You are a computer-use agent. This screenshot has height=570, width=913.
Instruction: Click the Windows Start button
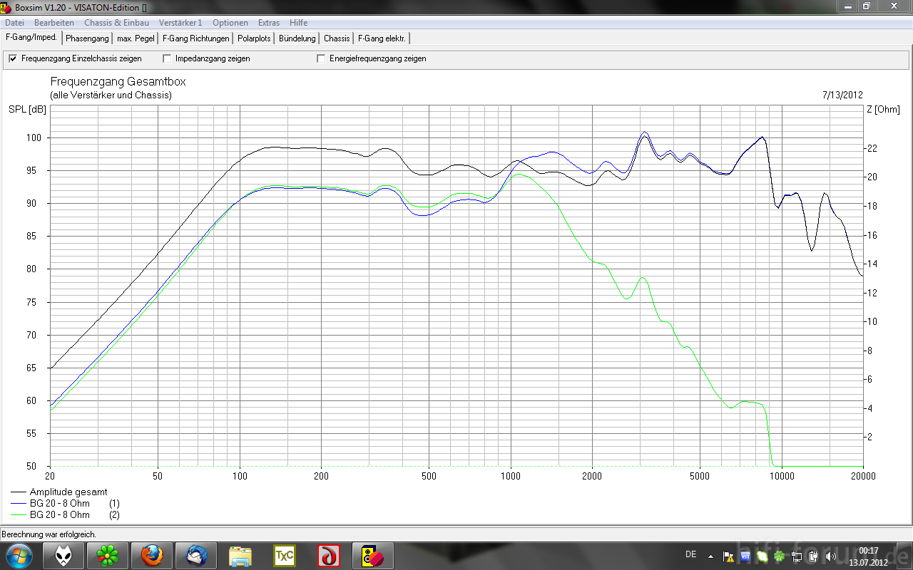click(18, 555)
